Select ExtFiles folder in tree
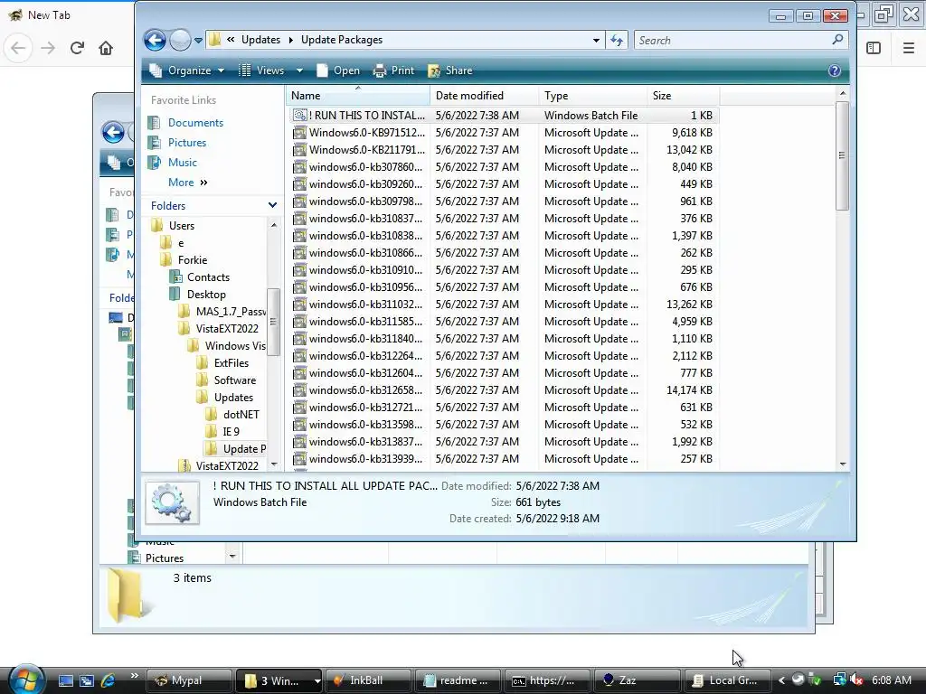The width and height of the screenshot is (926, 694). [x=231, y=363]
